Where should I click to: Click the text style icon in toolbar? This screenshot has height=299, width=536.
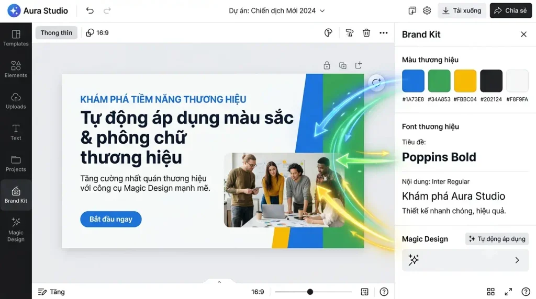pos(349,33)
